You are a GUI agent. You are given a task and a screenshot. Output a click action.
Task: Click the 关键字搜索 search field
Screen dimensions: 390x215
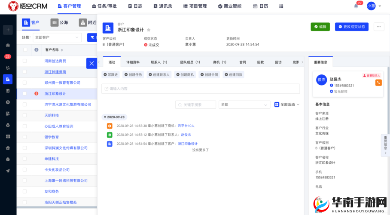pos(195,104)
